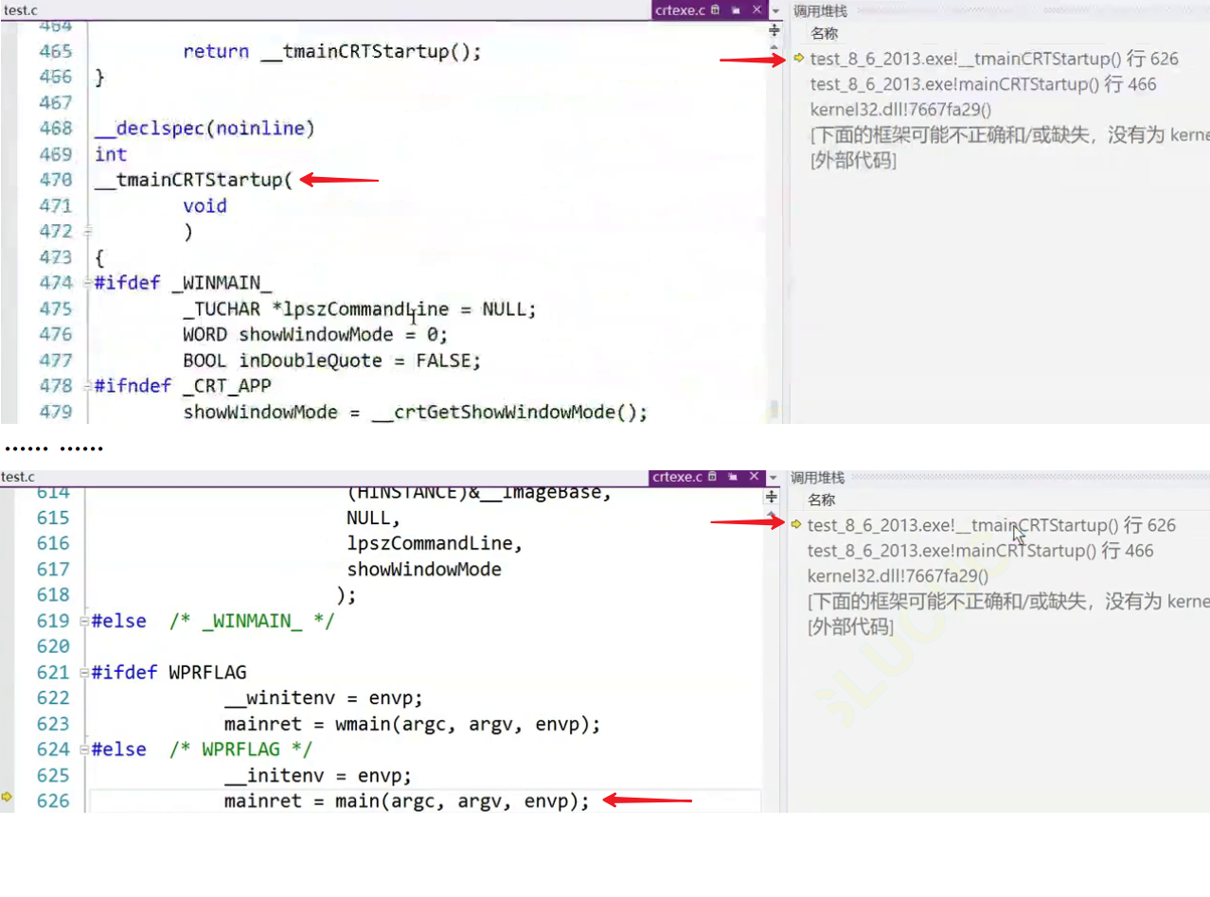1210x897 pixels.
Task: Close the crtexe.c tab in the upper editor
Action: pyautogui.click(x=756, y=10)
